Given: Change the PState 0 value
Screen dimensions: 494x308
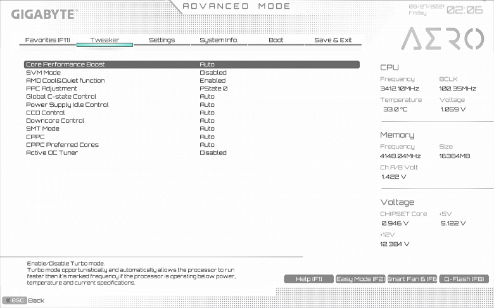Looking at the screenshot, I should [x=213, y=89].
